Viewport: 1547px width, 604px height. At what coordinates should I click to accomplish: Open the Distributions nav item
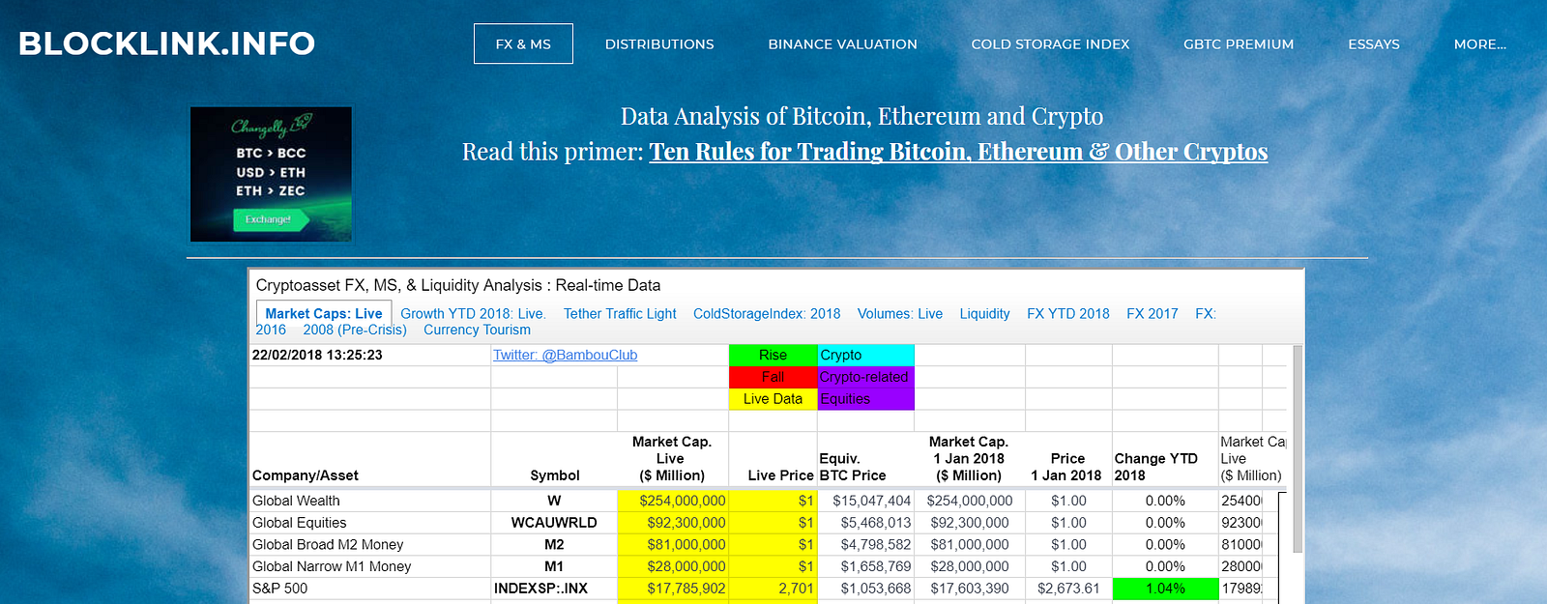[x=659, y=43]
